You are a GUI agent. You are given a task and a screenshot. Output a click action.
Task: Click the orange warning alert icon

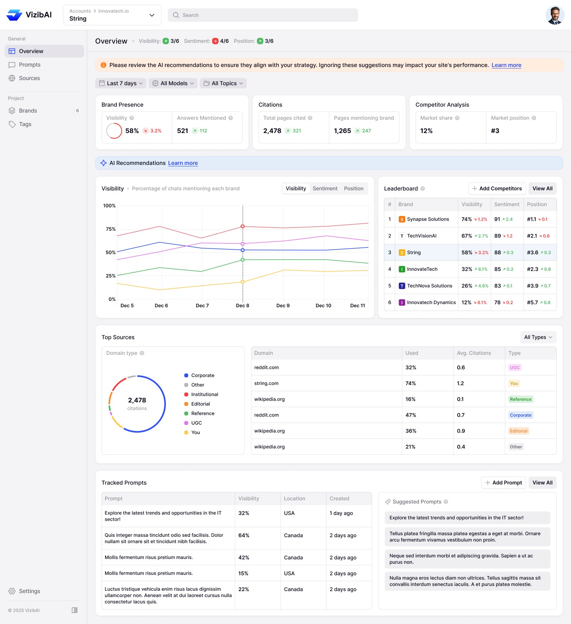pos(103,65)
